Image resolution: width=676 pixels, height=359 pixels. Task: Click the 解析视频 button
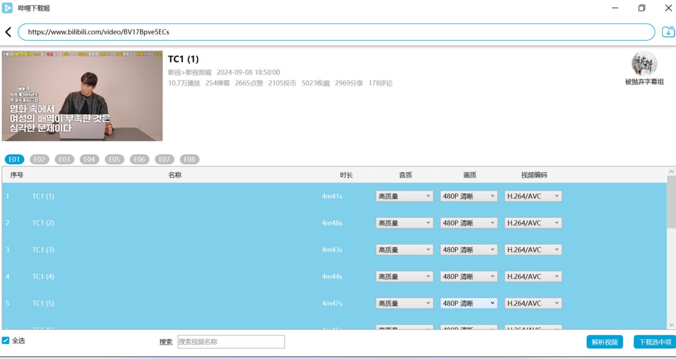(x=605, y=342)
